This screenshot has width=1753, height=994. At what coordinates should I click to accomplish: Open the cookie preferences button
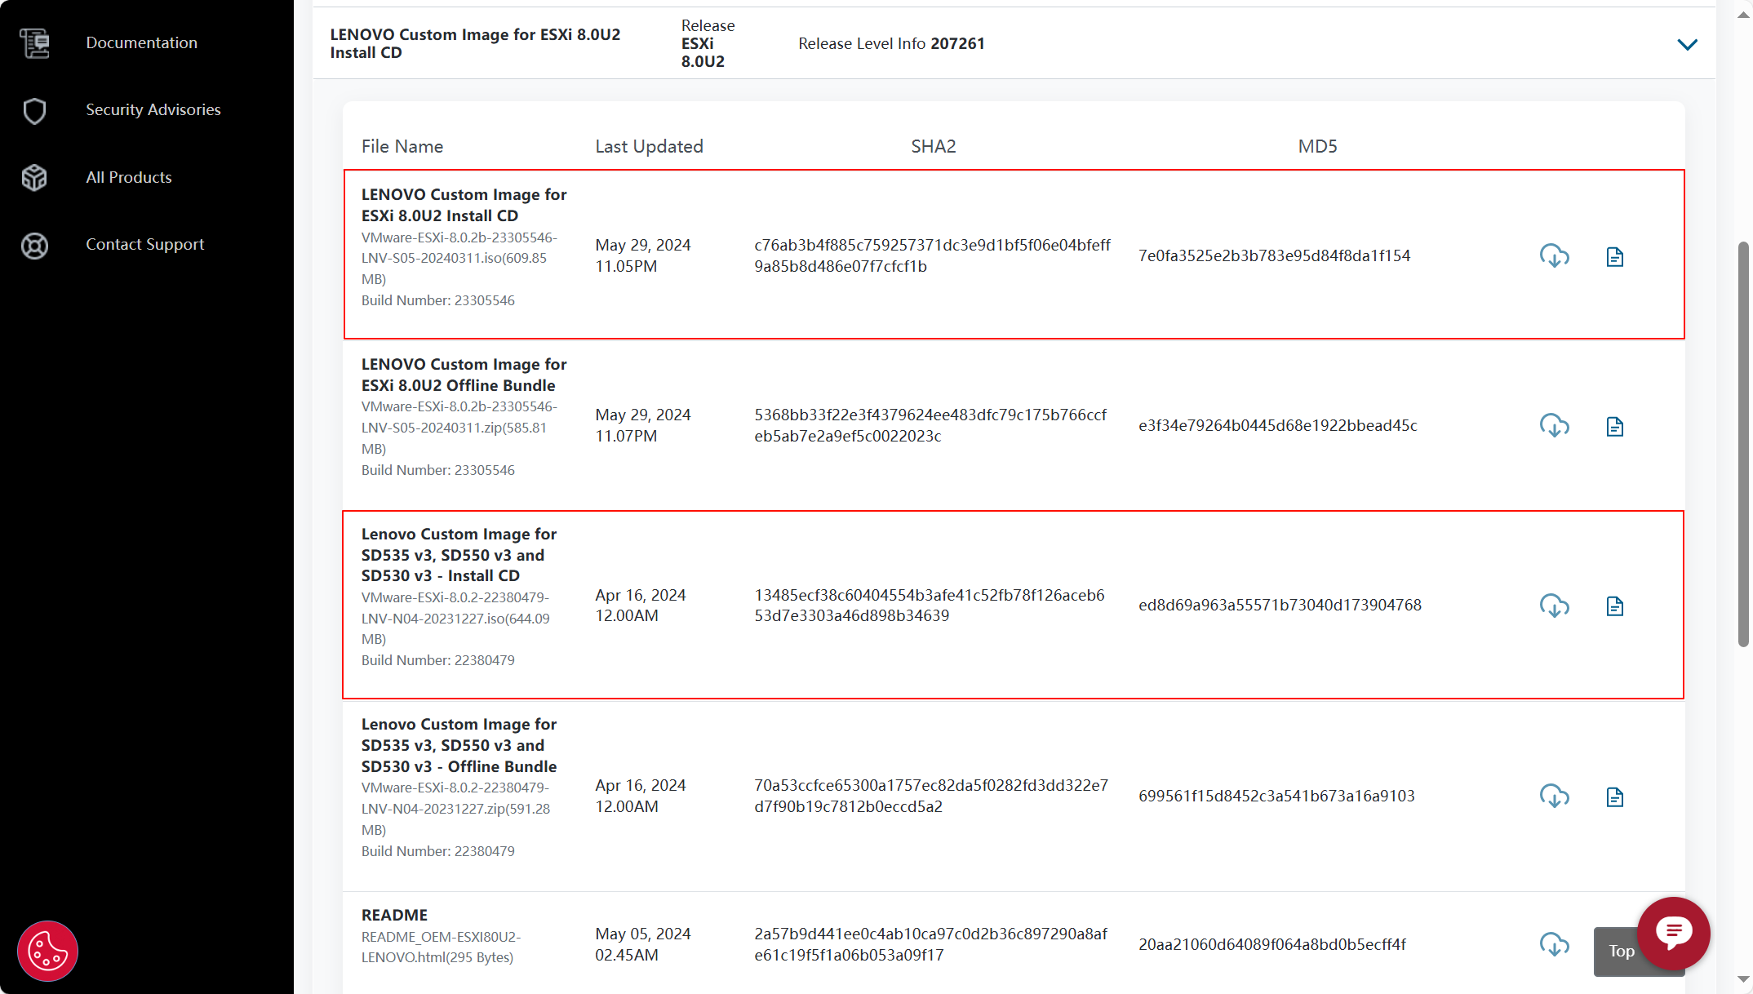(x=47, y=951)
